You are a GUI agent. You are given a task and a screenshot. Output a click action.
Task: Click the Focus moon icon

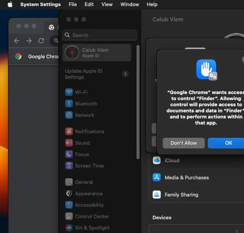pyautogui.click(x=69, y=154)
